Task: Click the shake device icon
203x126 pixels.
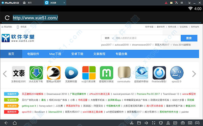Action: point(161,123)
